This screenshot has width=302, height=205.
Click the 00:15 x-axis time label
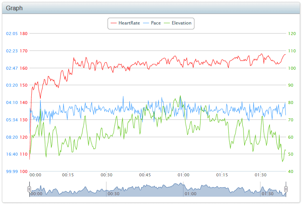click(x=68, y=175)
